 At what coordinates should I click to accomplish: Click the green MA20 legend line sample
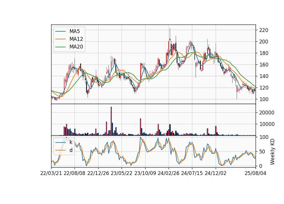tap(60, 47)
